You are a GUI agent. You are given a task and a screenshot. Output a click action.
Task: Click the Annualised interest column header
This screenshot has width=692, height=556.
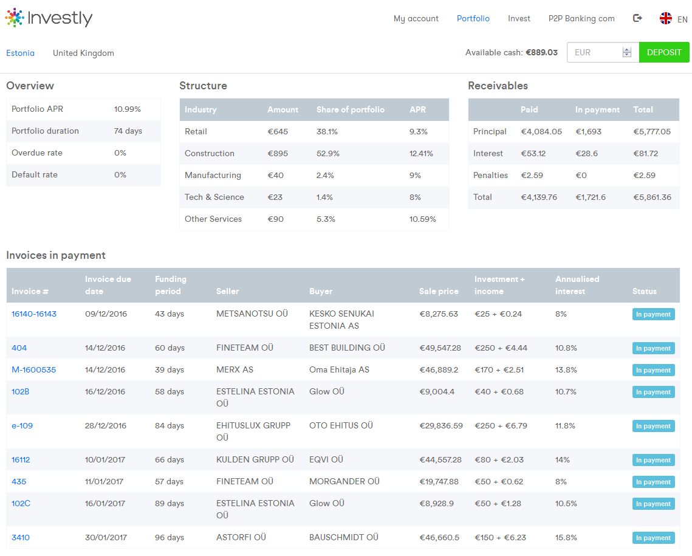[577, 285]
